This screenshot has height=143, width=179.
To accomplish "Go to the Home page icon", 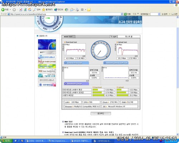I will [30, 10].
